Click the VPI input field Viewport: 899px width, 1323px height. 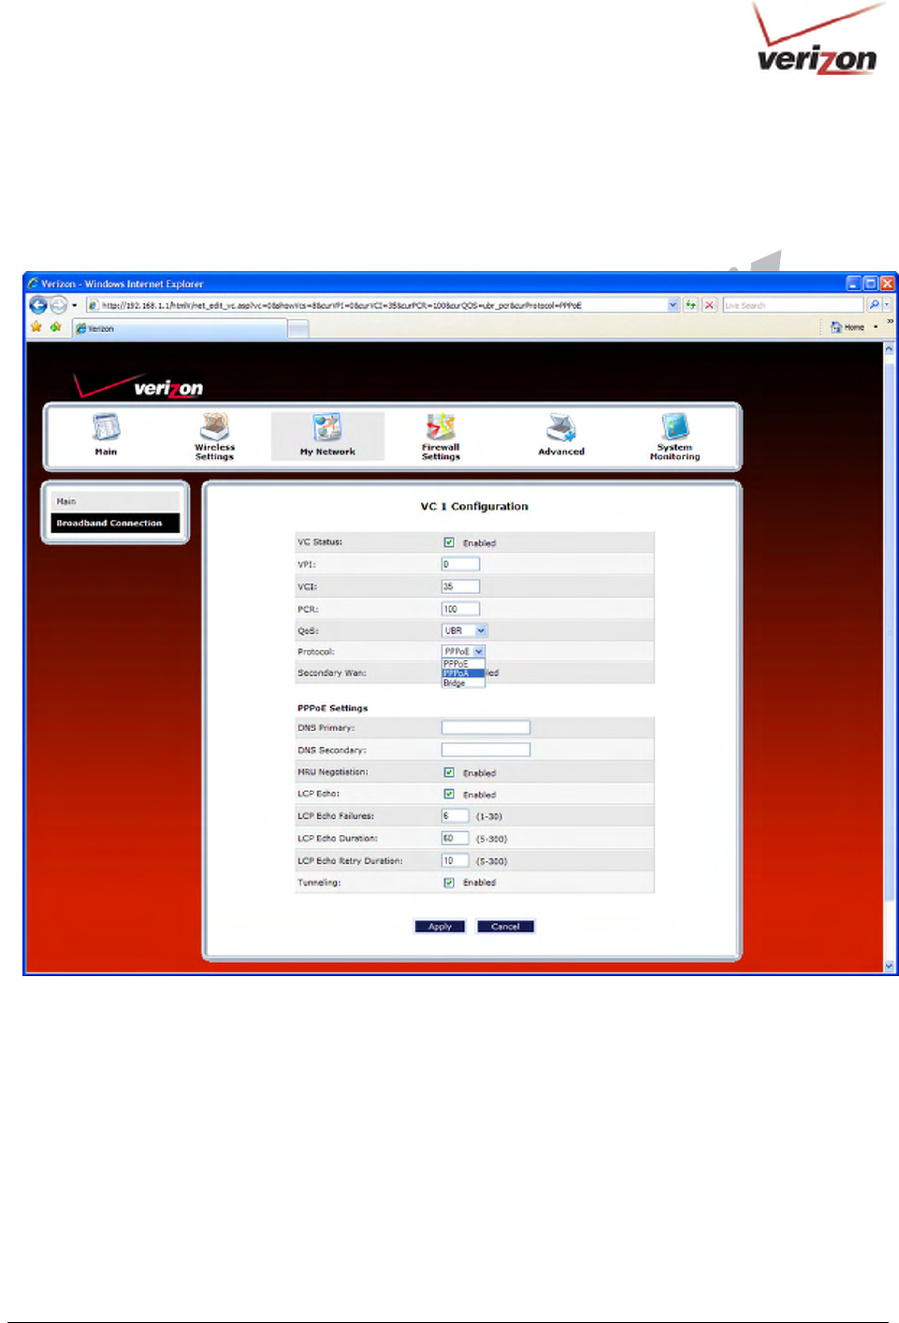tap(460, 564)
